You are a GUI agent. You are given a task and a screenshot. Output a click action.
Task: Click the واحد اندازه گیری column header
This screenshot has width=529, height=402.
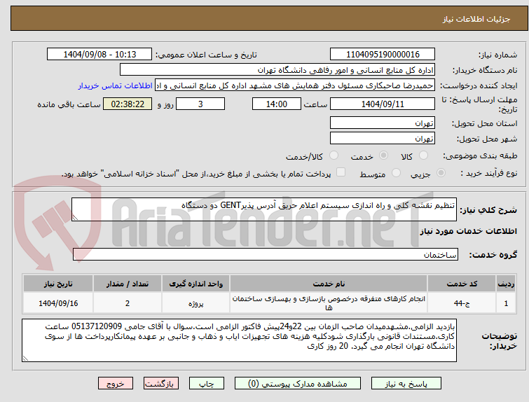[196, 284]
